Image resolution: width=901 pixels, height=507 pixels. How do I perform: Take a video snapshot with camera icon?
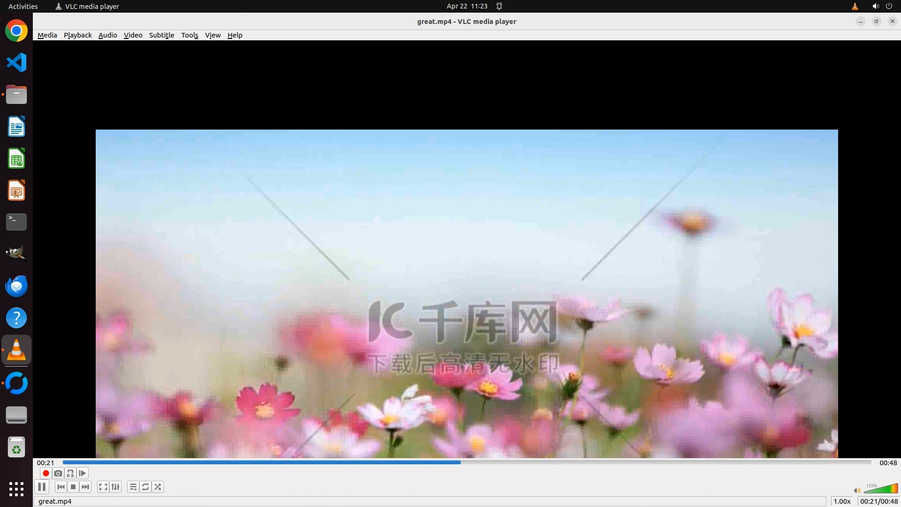(x=58, y=473)
